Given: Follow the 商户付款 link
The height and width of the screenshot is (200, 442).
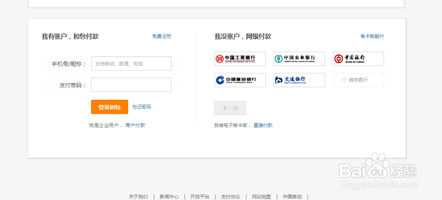Looking at the screenshot, I should 135,125.
